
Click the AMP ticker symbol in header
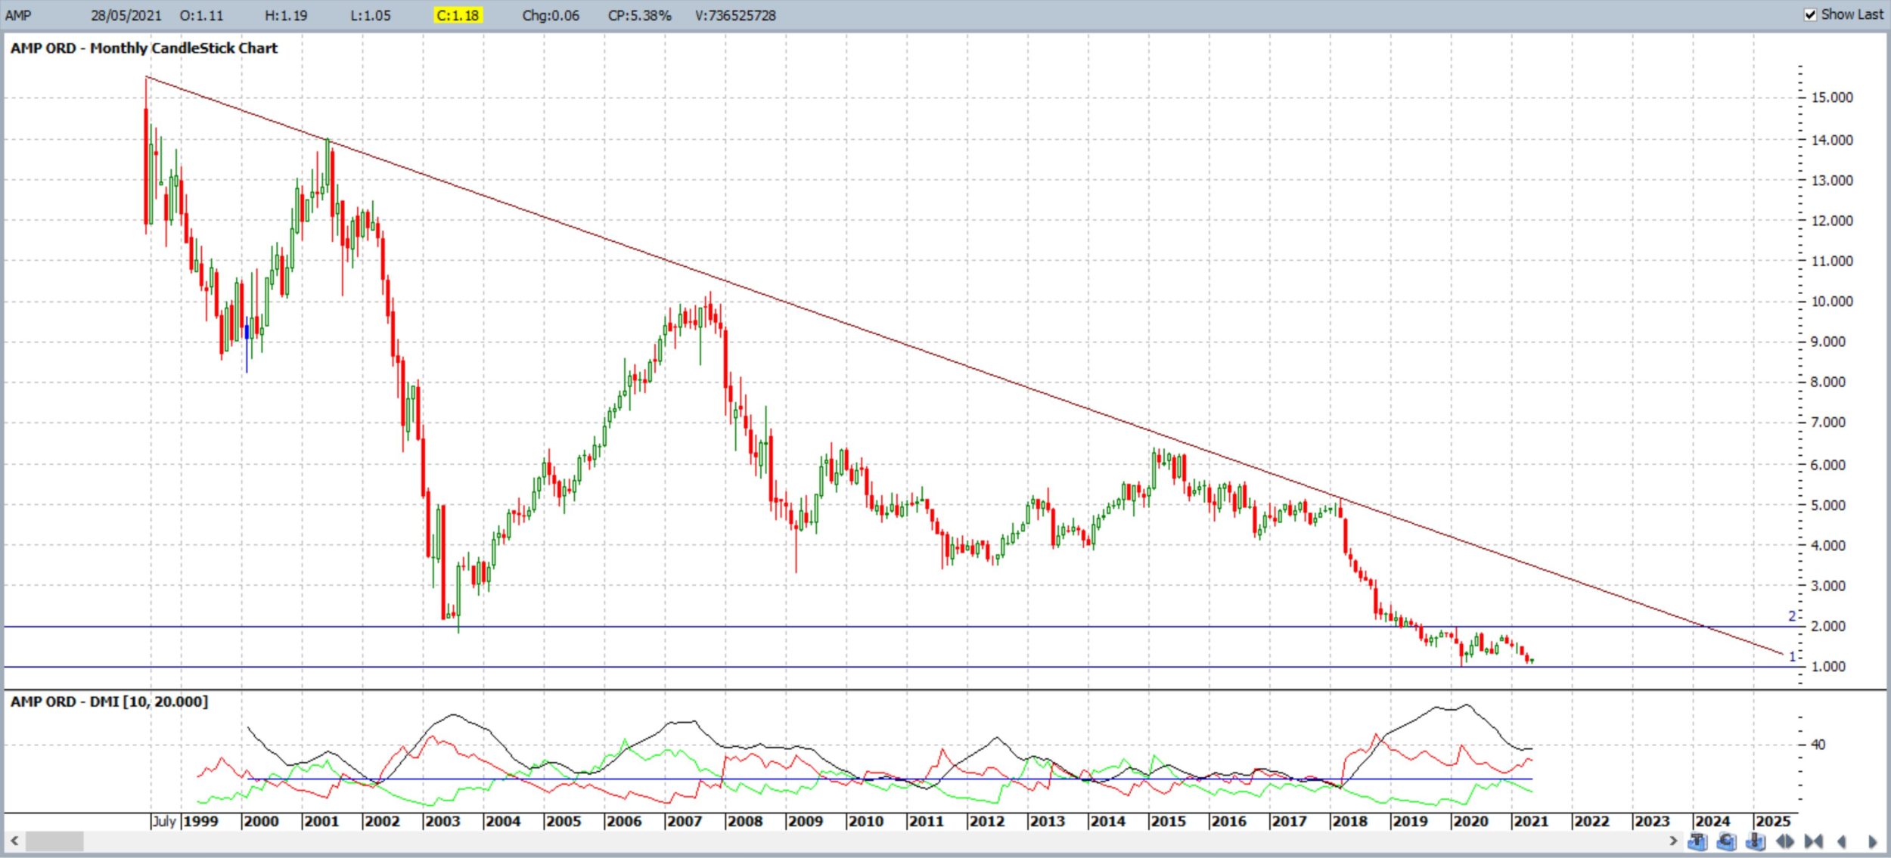[18, 15]
